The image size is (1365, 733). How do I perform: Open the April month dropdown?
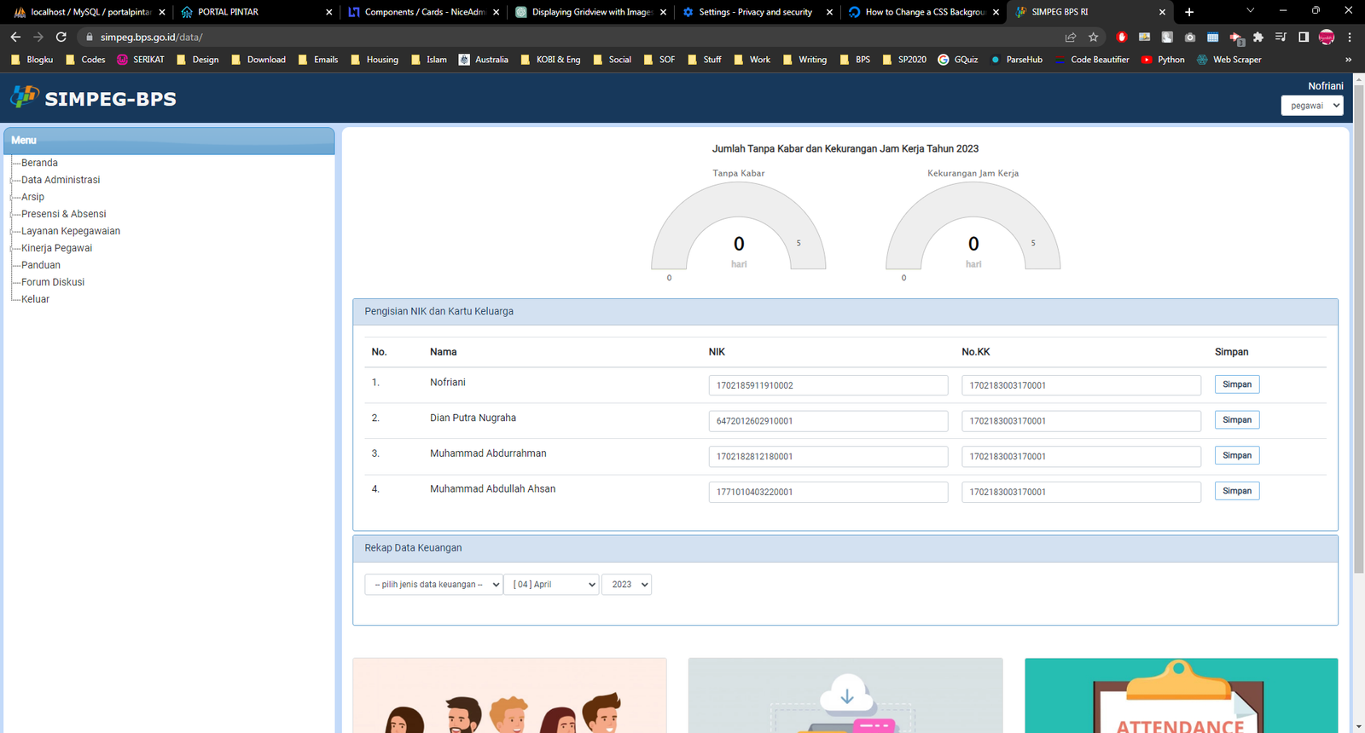pyautogui.click(x=551, y=585)
